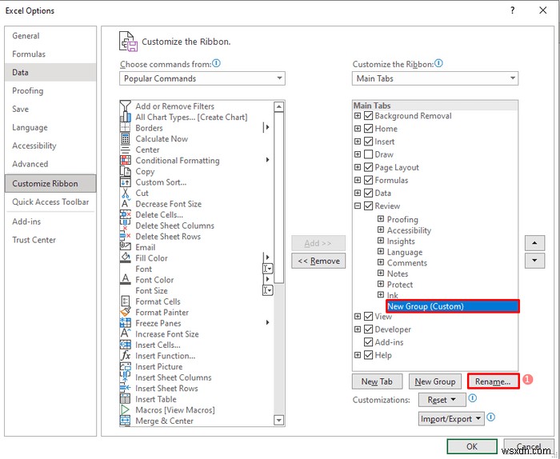The width and height of the screenshot is (560, 459).
Task: Click the All Chart Types command icon
Action: coord(125,117)
